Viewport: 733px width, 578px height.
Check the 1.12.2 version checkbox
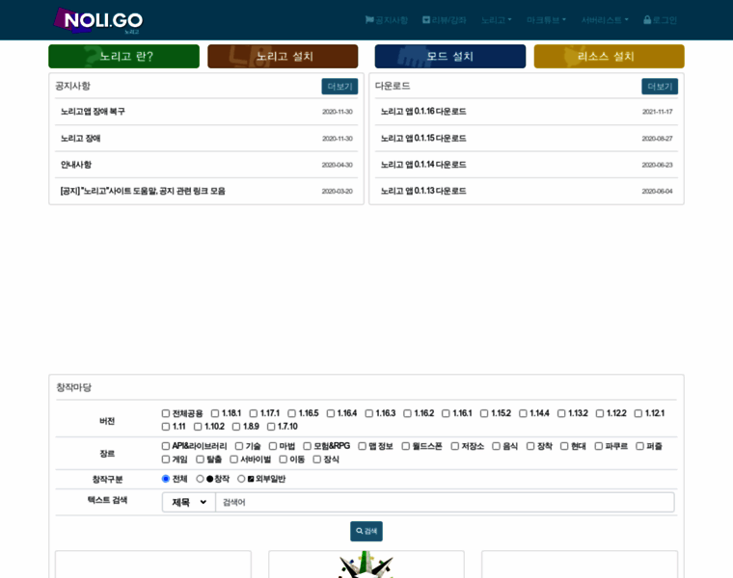(600, 413)
